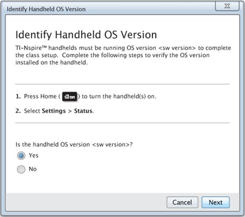Click the step number 1 label
This screenshot has height=217, width=245.
click(18, 96)
